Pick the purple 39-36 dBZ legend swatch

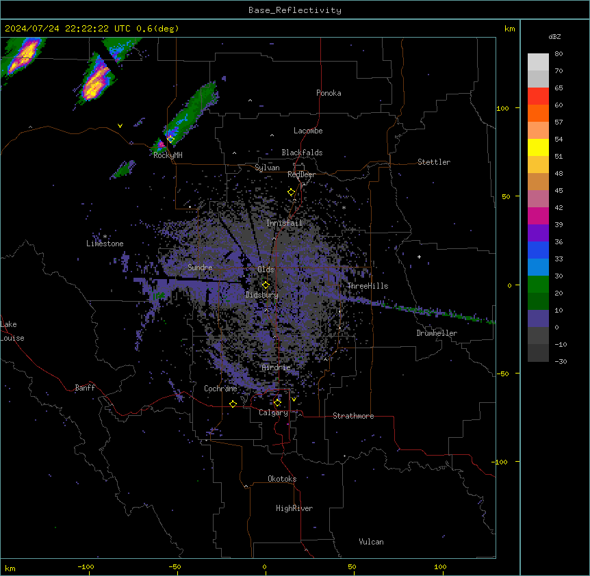pos(538,233)
